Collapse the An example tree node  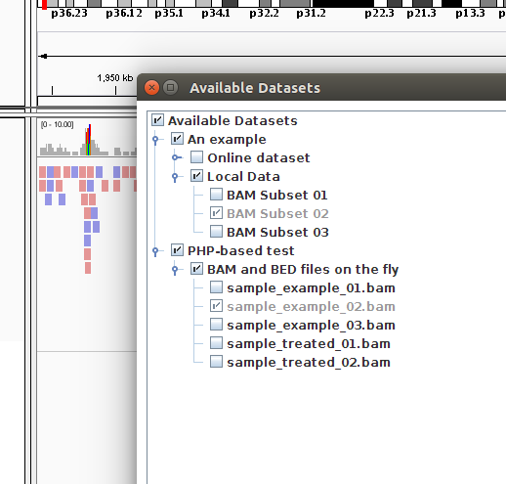tap(155, 140)
